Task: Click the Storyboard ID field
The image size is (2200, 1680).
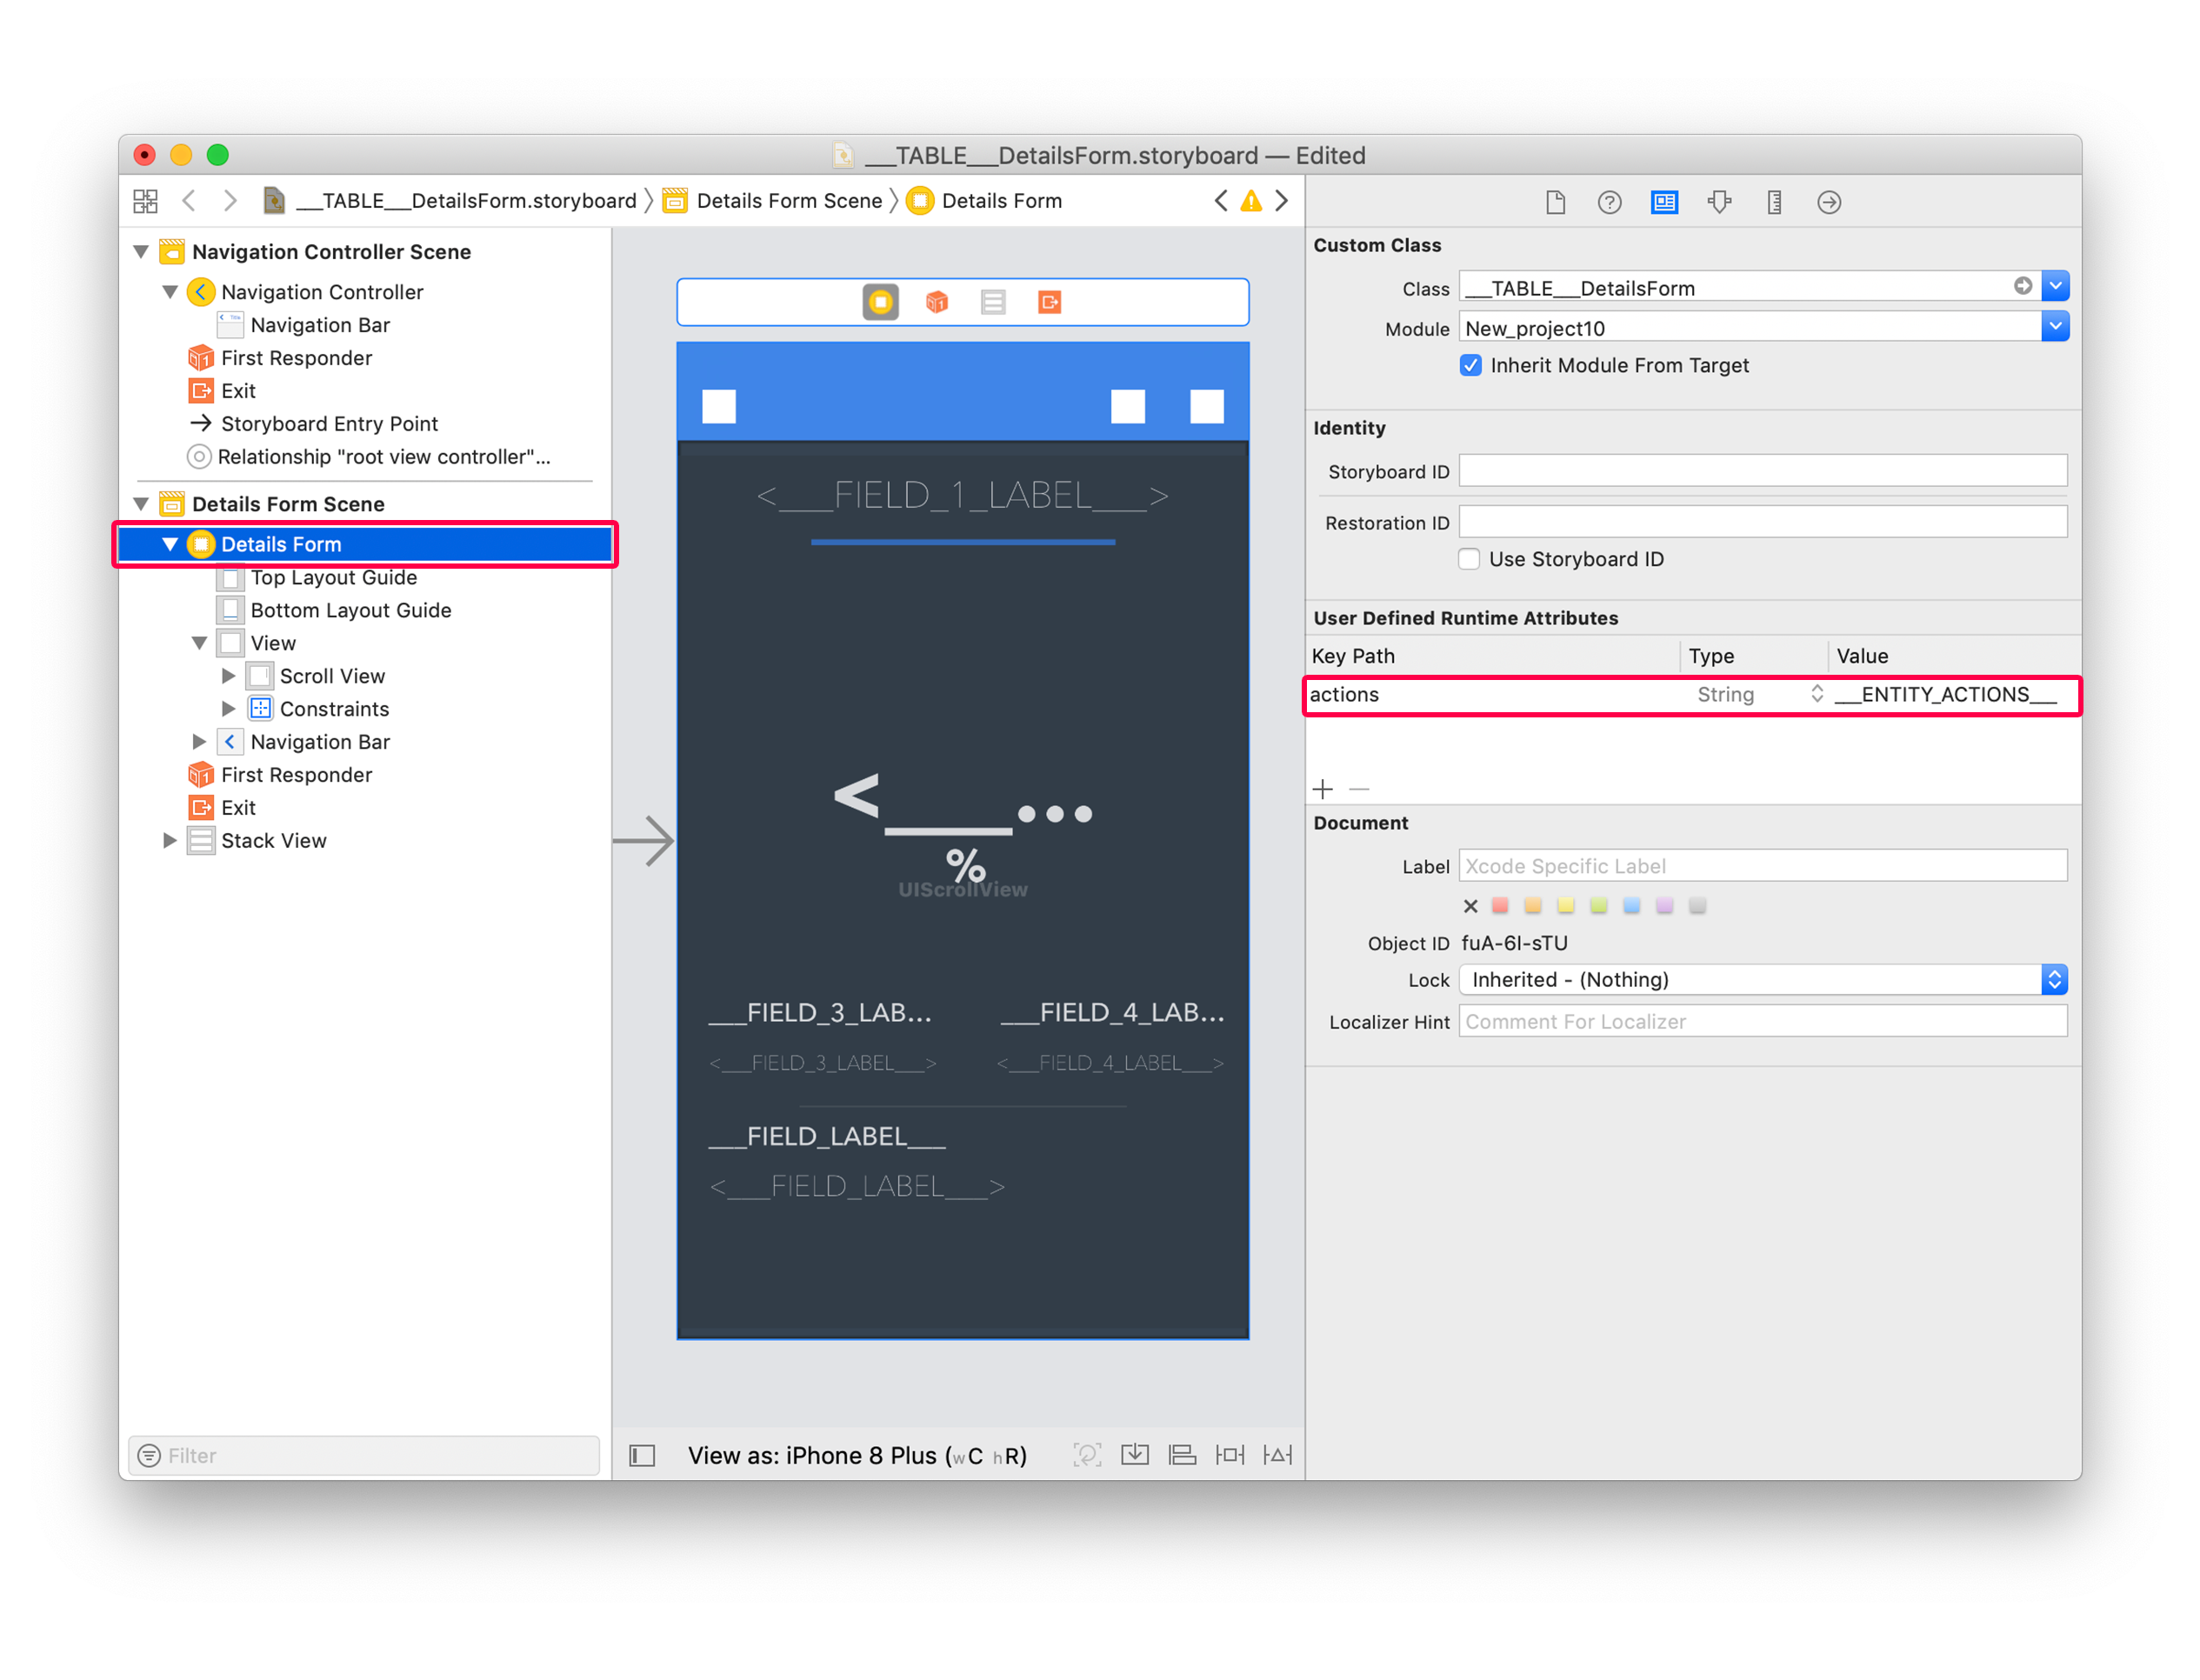Action: [x=1763, y=471]
